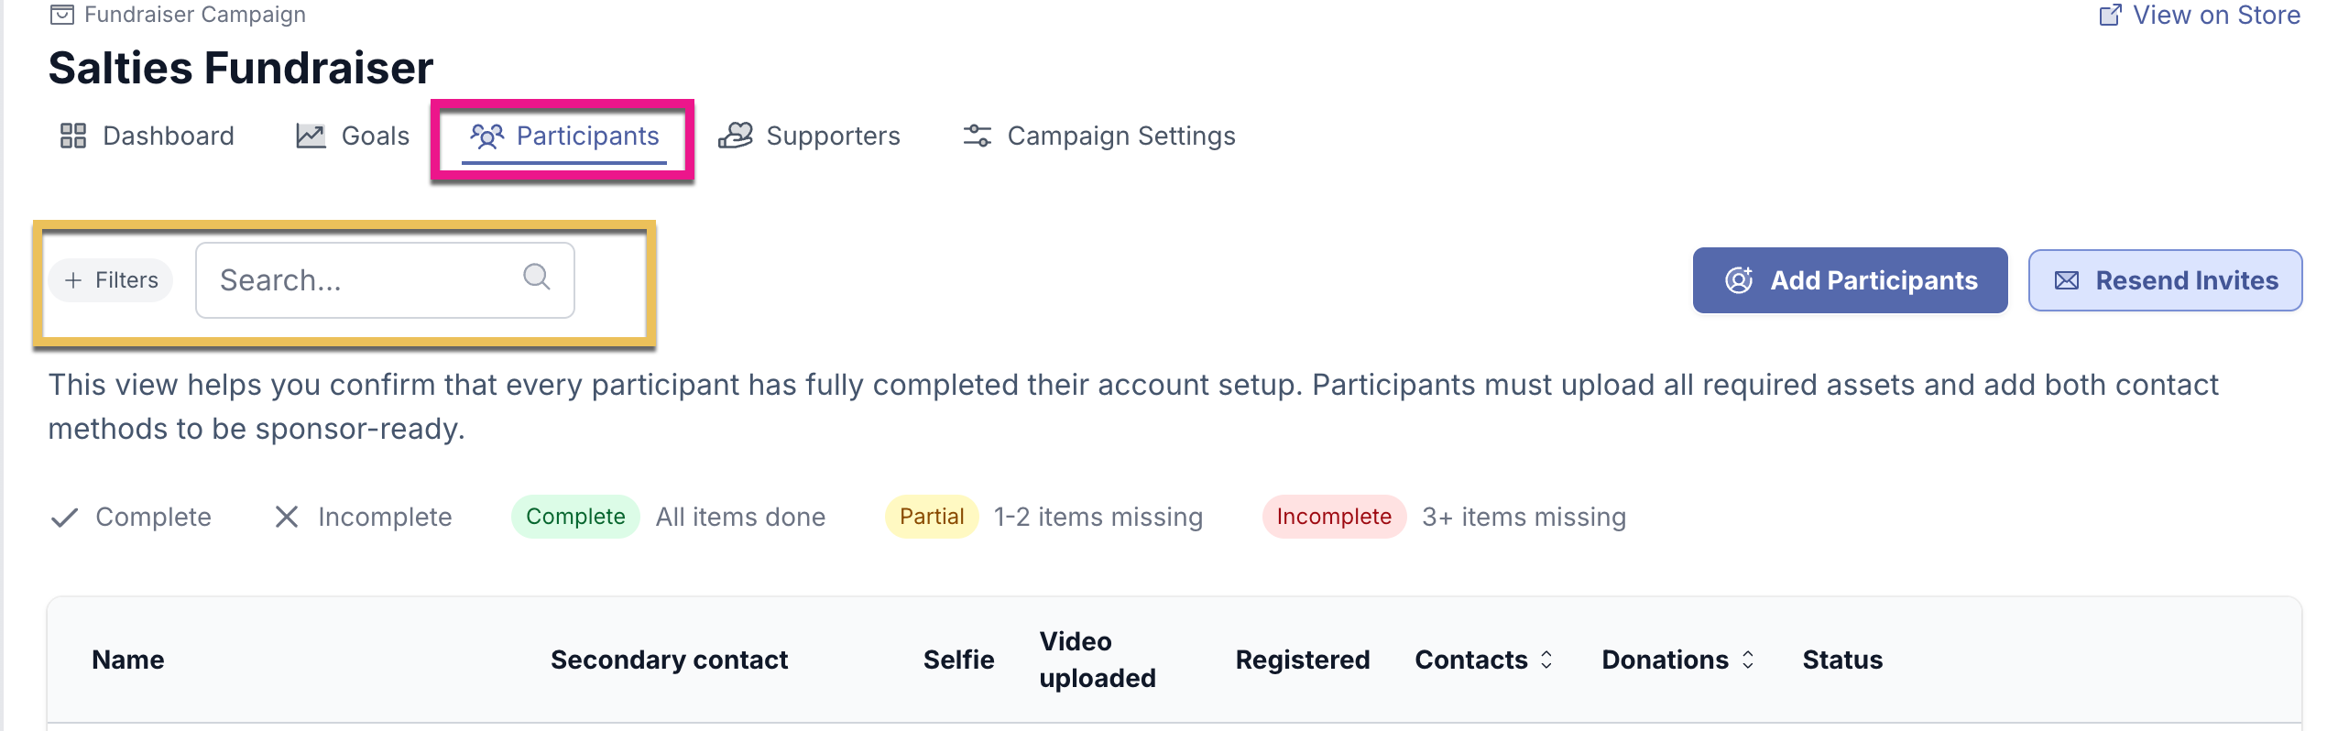Click the Supporters hand icon
The image size is (2327, 731).
(736, 136)
